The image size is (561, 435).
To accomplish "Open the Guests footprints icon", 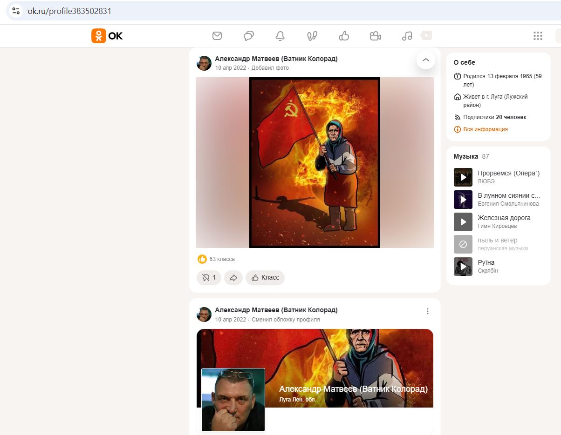I will [312, 36].
